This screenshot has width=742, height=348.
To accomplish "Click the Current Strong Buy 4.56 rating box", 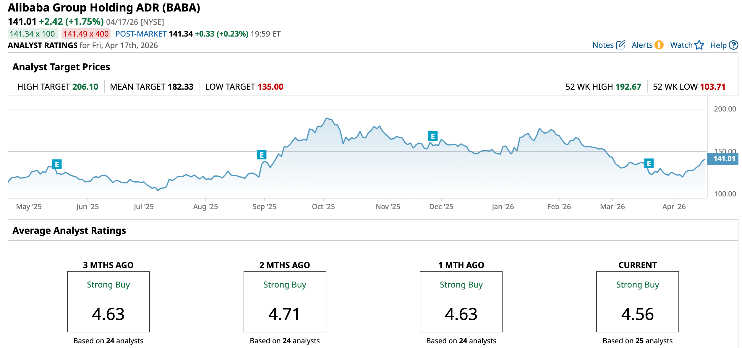I will pos(637,301).
